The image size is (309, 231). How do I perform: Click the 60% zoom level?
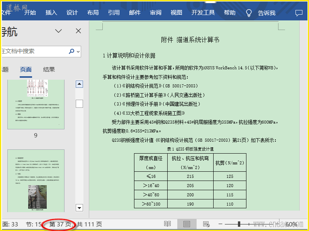click(x=291, y=224)
